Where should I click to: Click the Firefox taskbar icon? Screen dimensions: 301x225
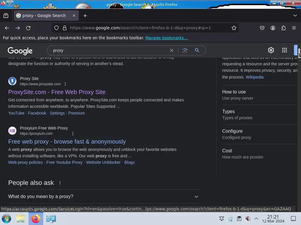pos(36,219)
